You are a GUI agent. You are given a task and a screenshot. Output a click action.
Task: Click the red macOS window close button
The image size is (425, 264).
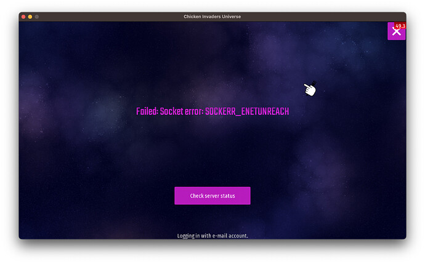point(23,17)
